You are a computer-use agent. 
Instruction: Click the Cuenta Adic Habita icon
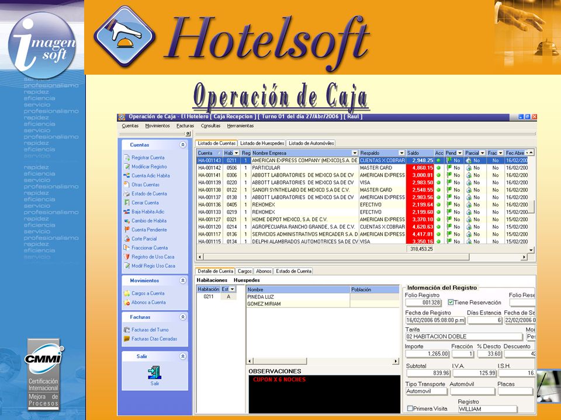pos(127,176)
